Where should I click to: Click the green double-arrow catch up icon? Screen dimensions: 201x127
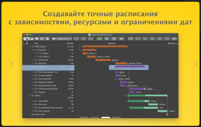[138, 39]
